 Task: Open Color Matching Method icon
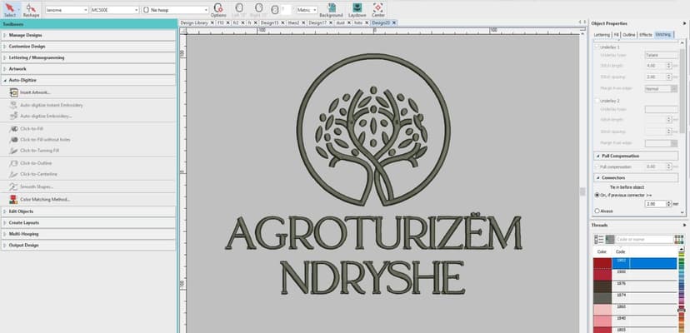pos(13,199)
